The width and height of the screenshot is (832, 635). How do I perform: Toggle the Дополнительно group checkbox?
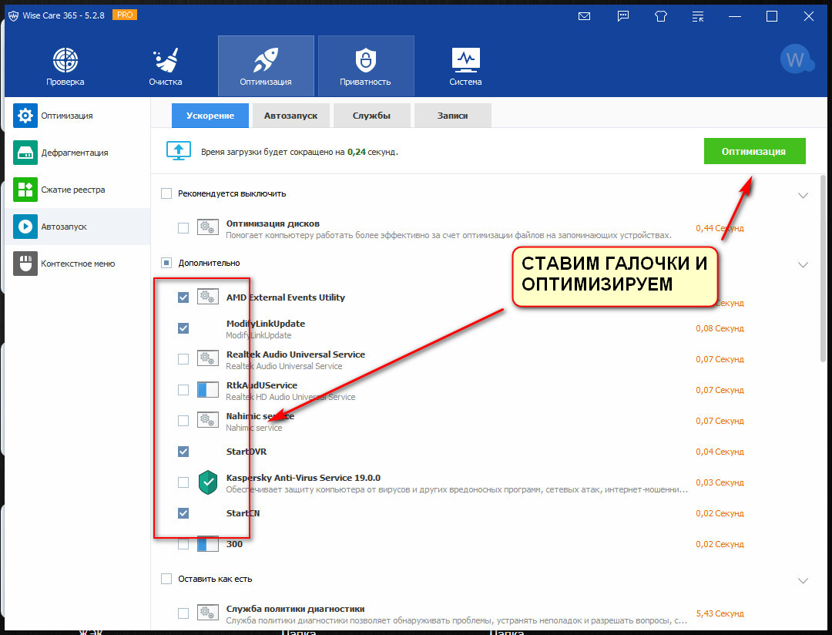(x=166, y=263)
